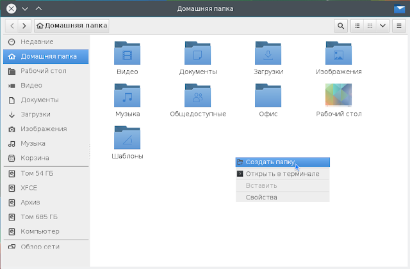
Task: Open the Рабочий стол folder thumbnail
Action: pyautogui.click(x=338, y=95)
